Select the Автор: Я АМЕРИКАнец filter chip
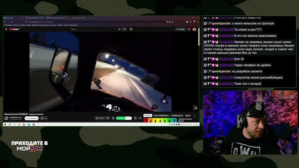 coord(161,115)
